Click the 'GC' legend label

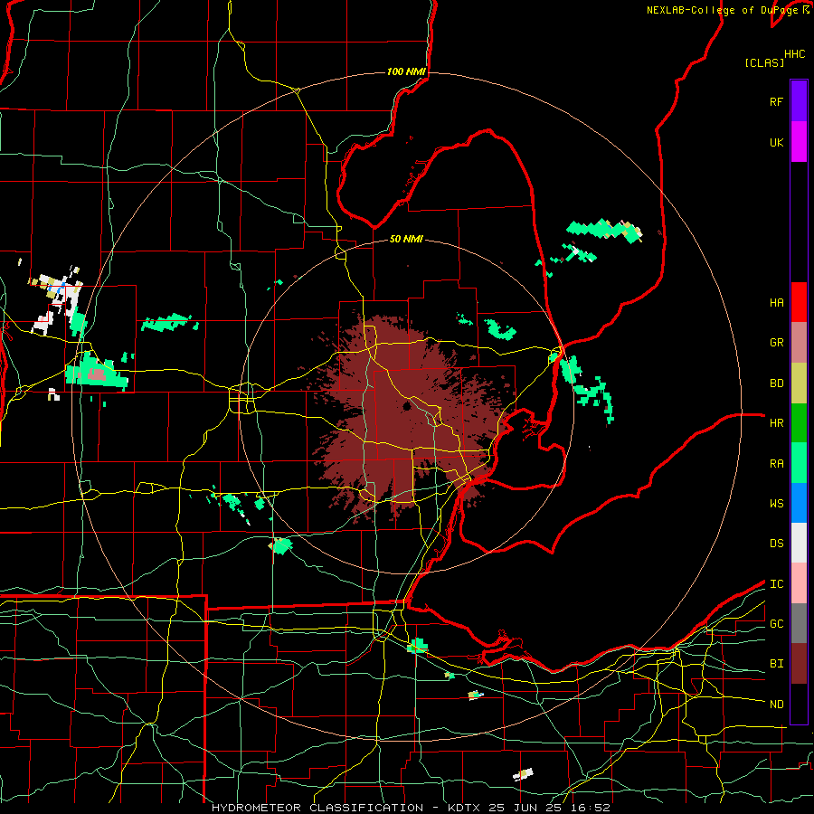776,624
